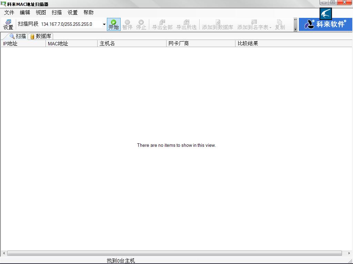The width and height of the screenshot is (353, 264).
Task: Switch to the 数据库 tab
Action: point(41,36)
